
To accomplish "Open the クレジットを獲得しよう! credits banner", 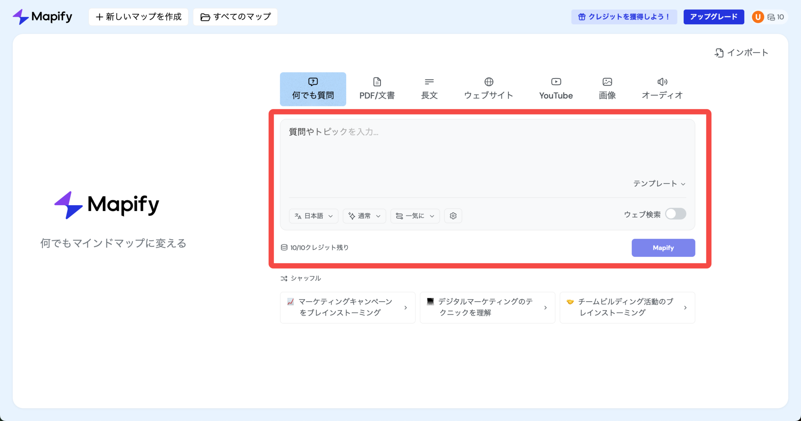I will tap(624, 16).
